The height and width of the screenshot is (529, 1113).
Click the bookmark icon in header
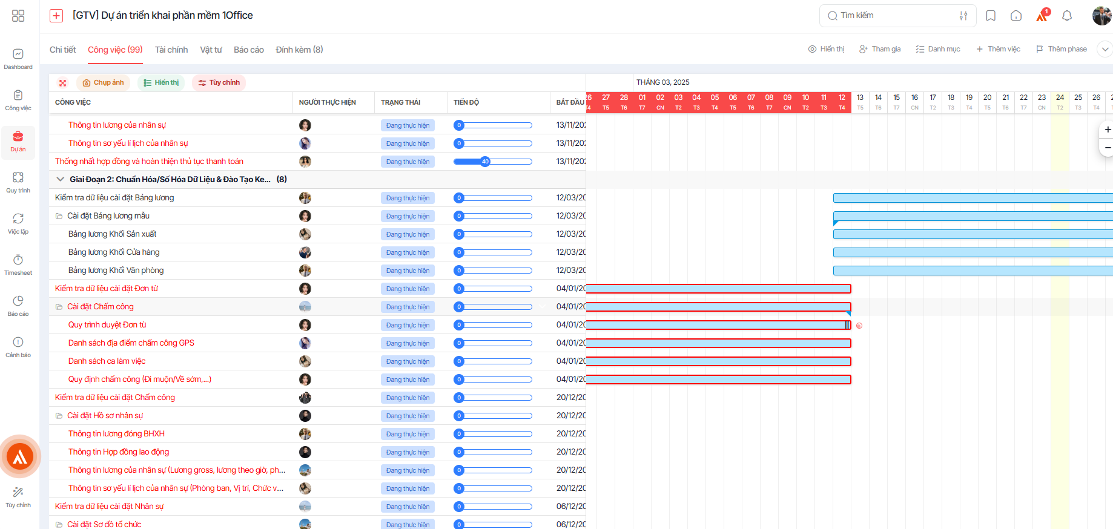[x=991, y=16]
